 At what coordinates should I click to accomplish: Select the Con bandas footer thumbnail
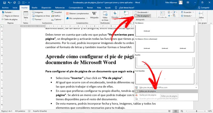[165, 78]
